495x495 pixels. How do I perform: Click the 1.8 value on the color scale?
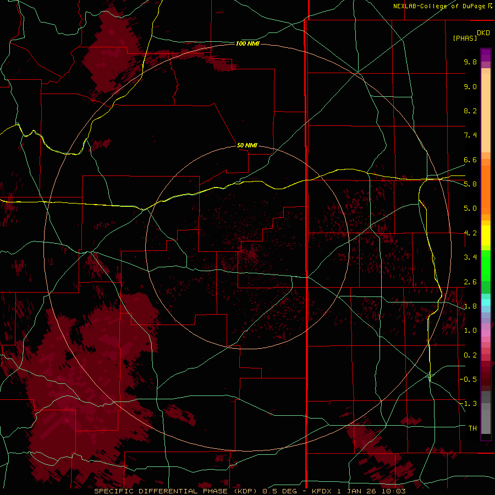(x=470, y=306)
